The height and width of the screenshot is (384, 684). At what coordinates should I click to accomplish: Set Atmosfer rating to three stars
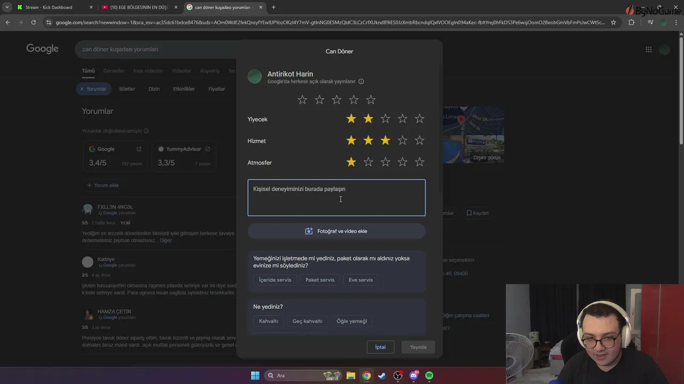coord(385,162)
